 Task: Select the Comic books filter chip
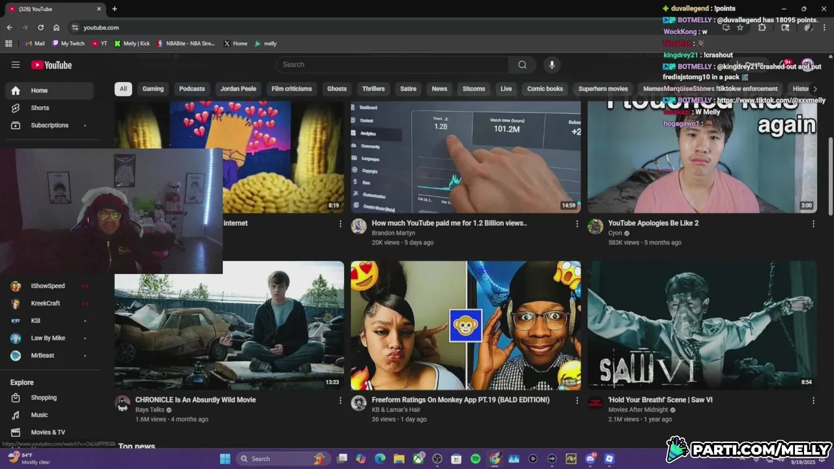click(545, 89)
